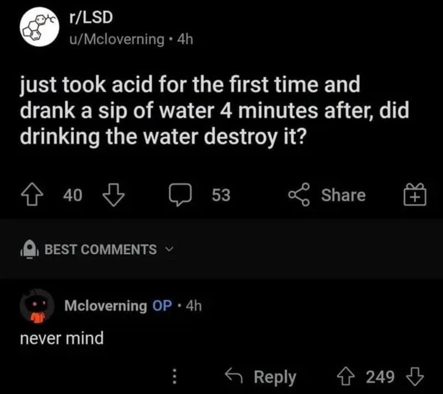This screenshot has width=443, height=394.
Task: Click the Share icon on the post
Action: pos(299,195)
